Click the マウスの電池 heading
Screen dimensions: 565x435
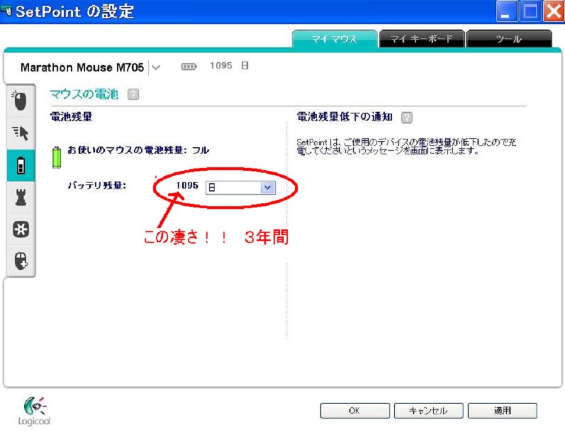[x=85, y=94]
